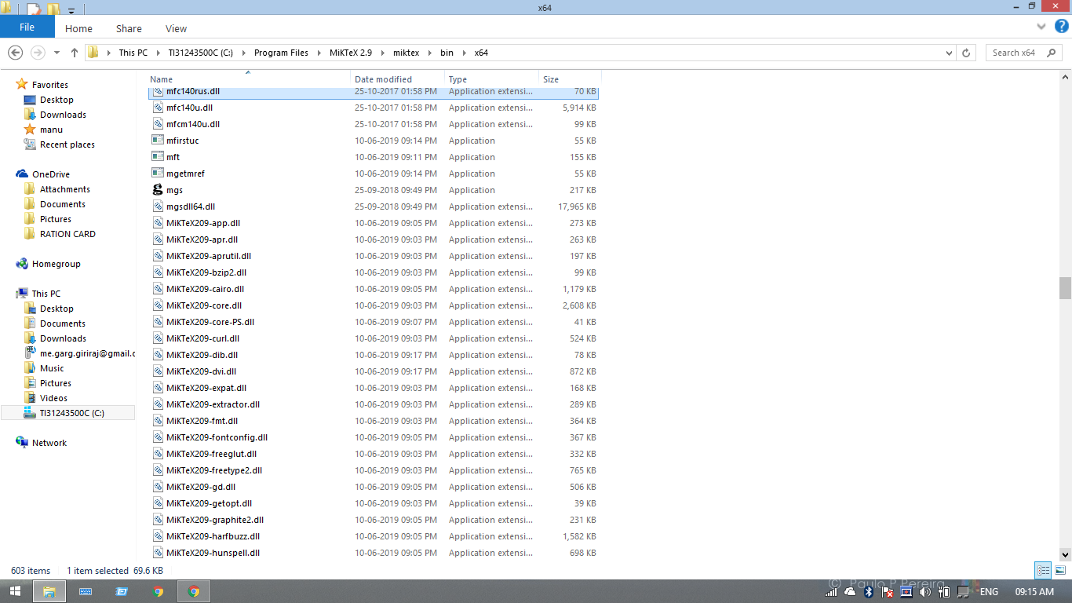The width and height of the screenshot is (1072, 603).
Task: Click the battery power tray icon
Action: coord(945,591)
